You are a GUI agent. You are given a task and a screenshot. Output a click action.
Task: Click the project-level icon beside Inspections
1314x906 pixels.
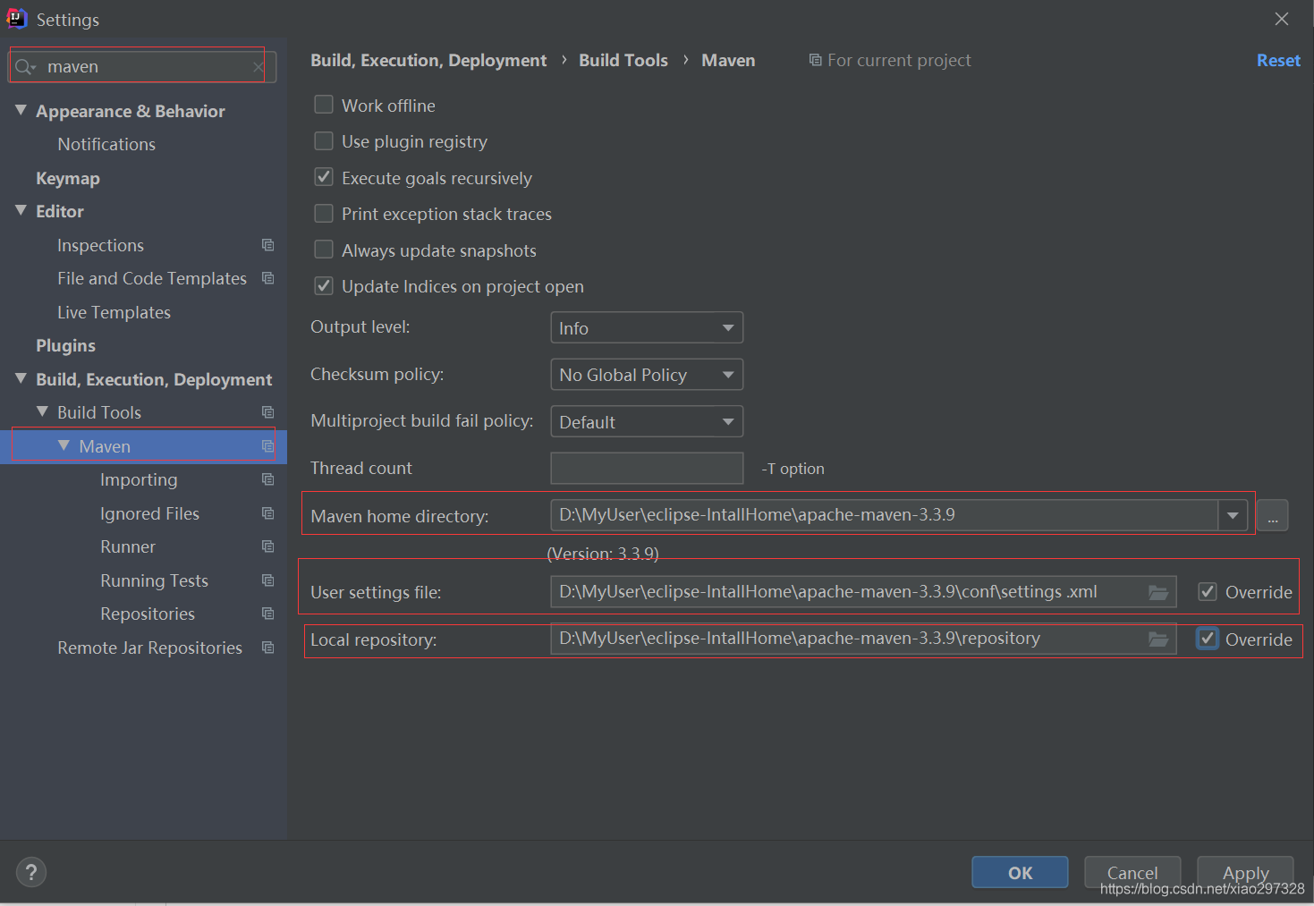tap(267, 245)
